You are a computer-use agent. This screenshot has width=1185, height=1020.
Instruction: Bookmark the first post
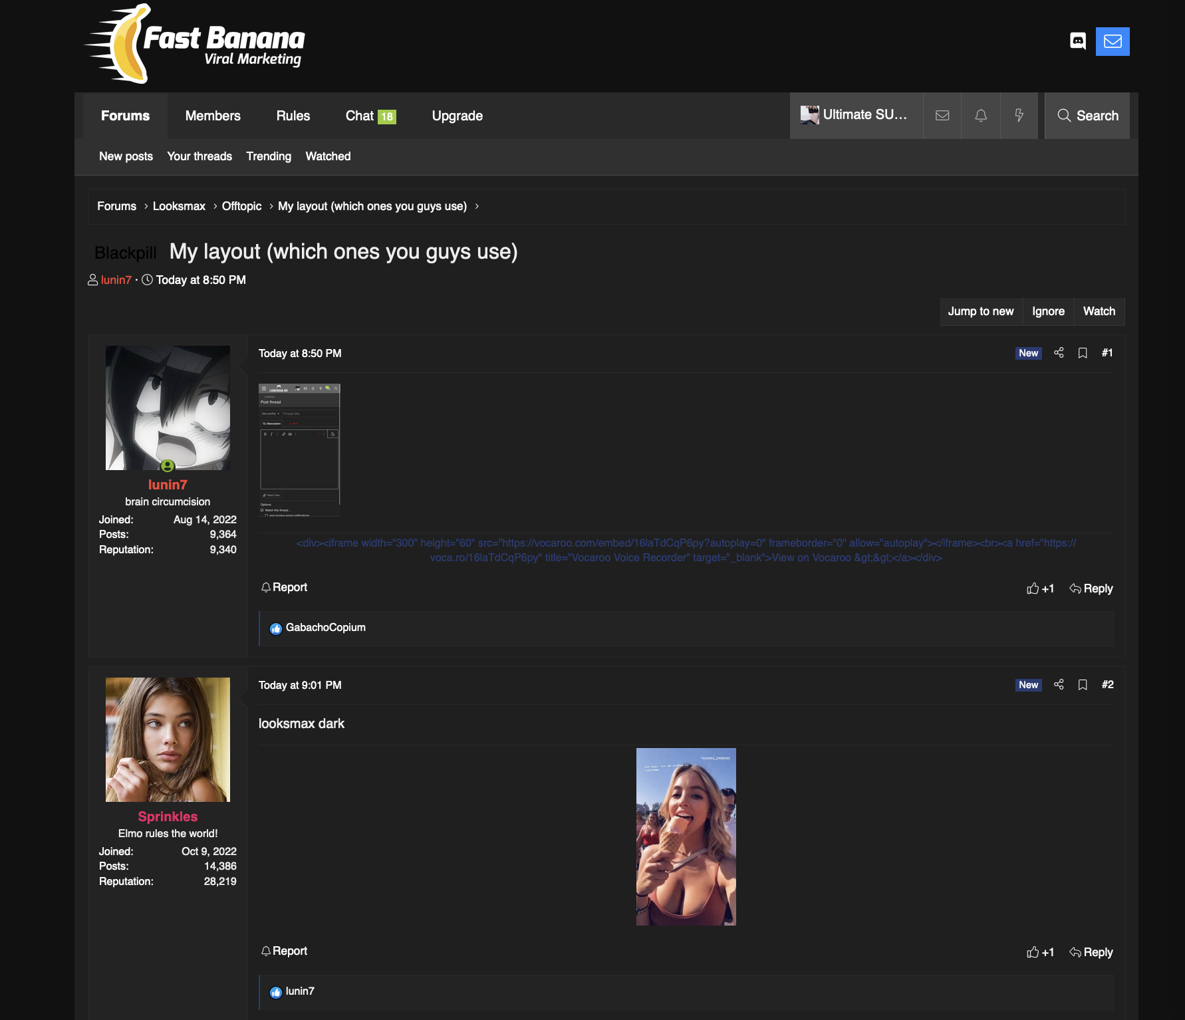click(1083, 353)
